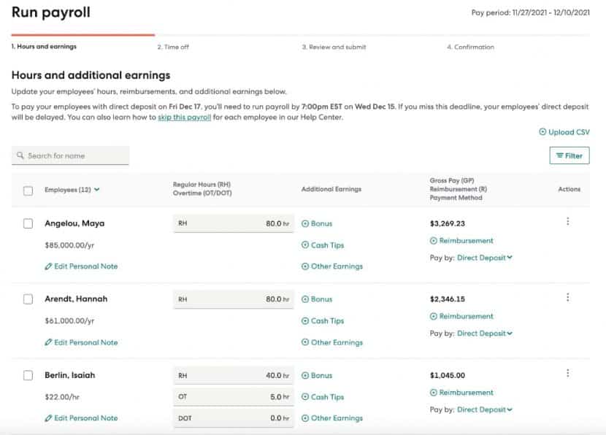Open the actions menu for Isaiah Berlin
606x435 pixels.
click(x=568, y=373)
